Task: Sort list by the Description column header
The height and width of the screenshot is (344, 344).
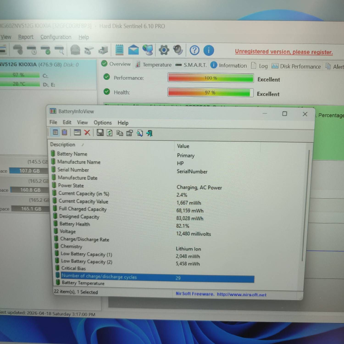Action: 63,144
